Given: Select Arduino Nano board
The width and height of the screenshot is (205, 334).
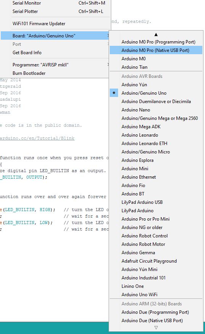Looking at the screenshot, I should tap(156, 110).
